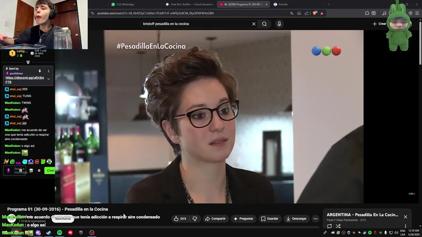Open the music note playlist icon in the toolbar
Viewport: 422px width, 237px height.
(384, 13)
